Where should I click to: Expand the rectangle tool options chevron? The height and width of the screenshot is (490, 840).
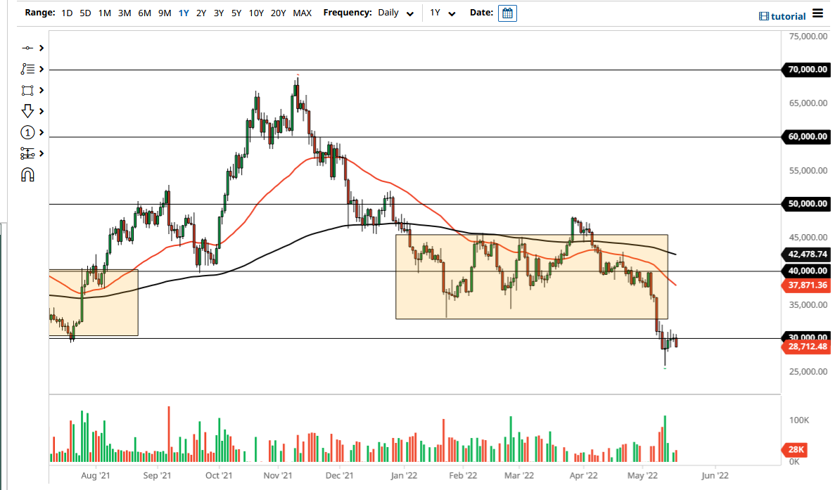[41, 90]
